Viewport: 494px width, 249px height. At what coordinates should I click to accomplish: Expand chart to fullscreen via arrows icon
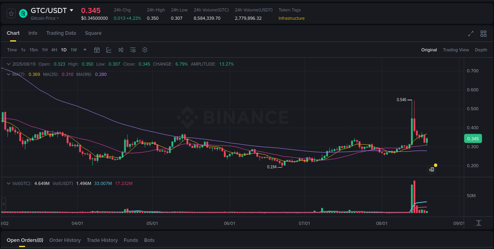point(471,34)
